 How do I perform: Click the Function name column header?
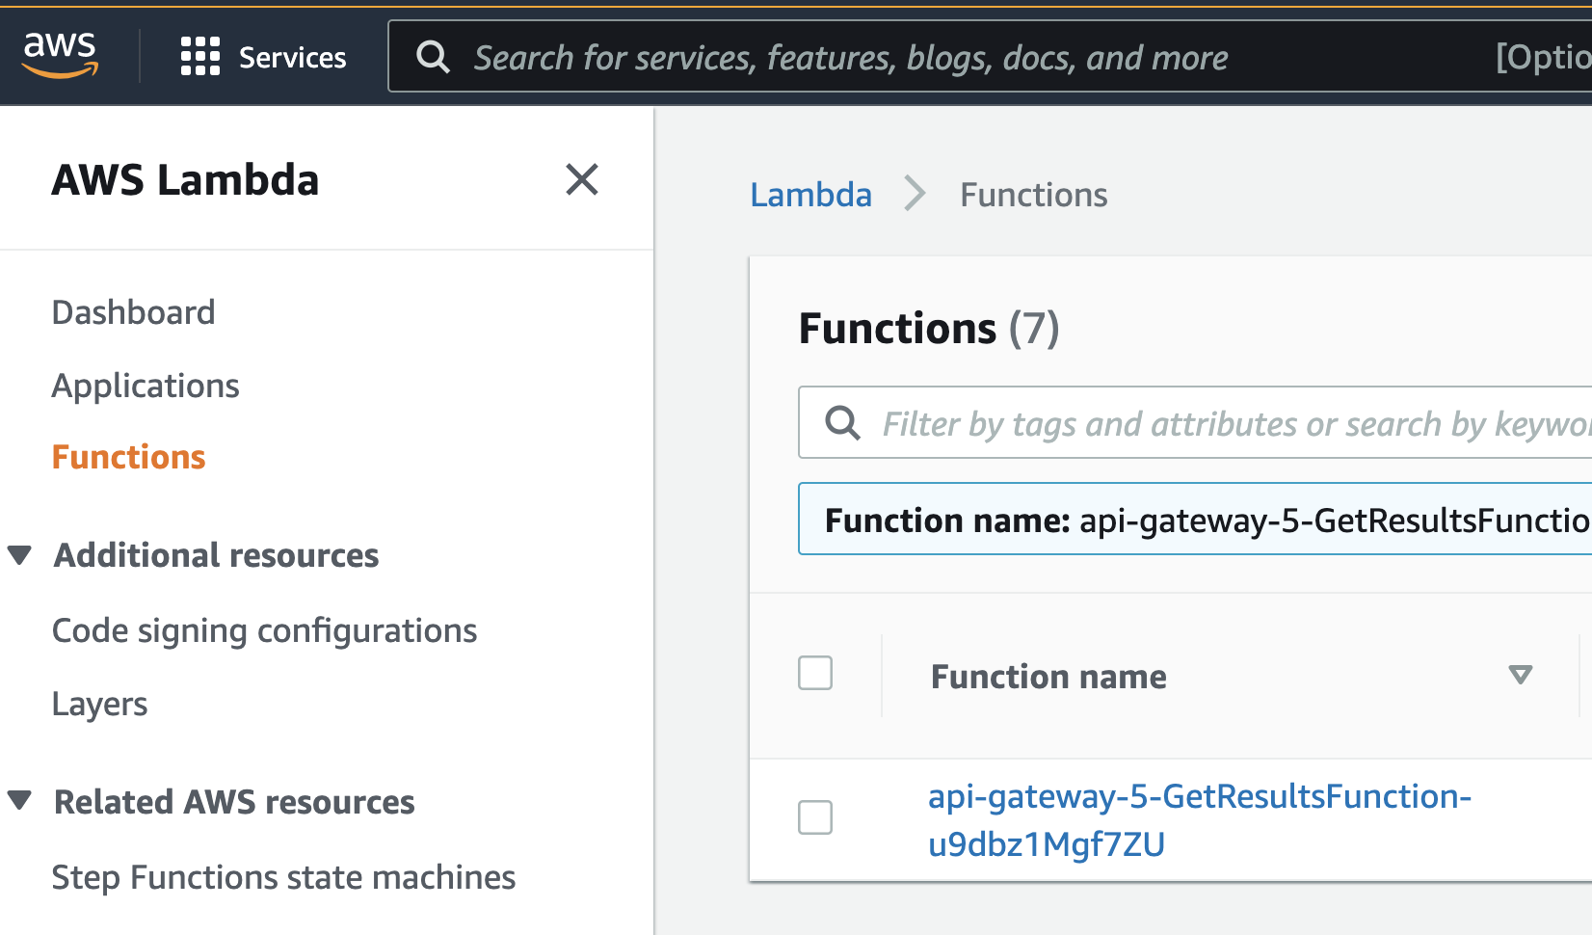[1048, 677]
